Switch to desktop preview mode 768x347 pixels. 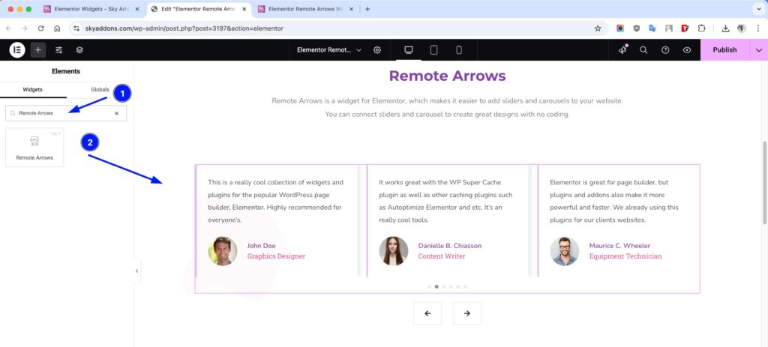coord(409,50)
